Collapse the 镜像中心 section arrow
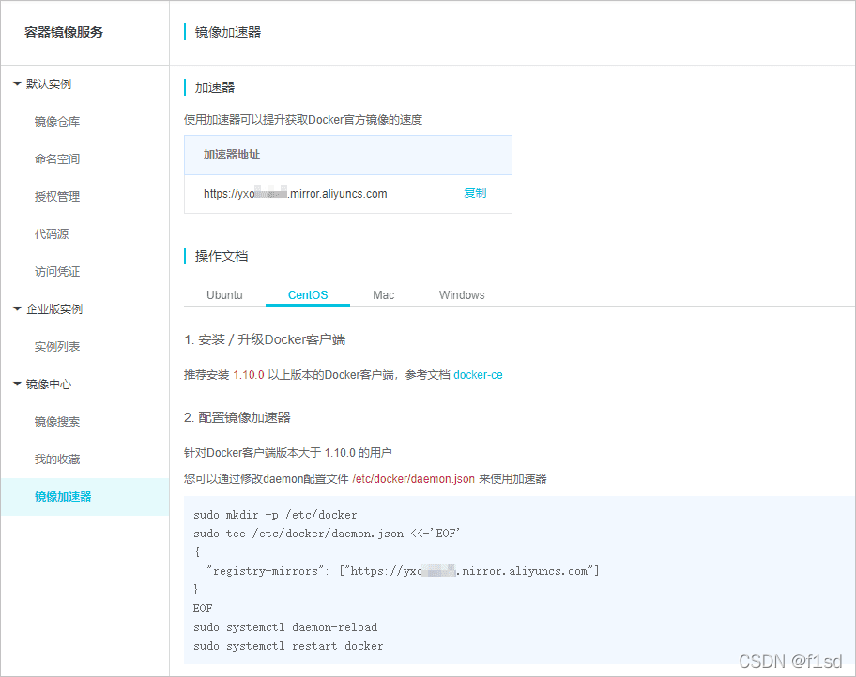This screenshot has width=856, height=677. 17,384
